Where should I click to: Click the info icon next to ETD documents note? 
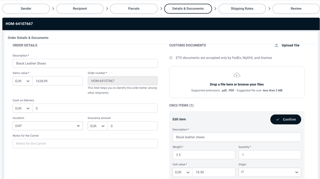pyautogui.click(x=171, y=58)
